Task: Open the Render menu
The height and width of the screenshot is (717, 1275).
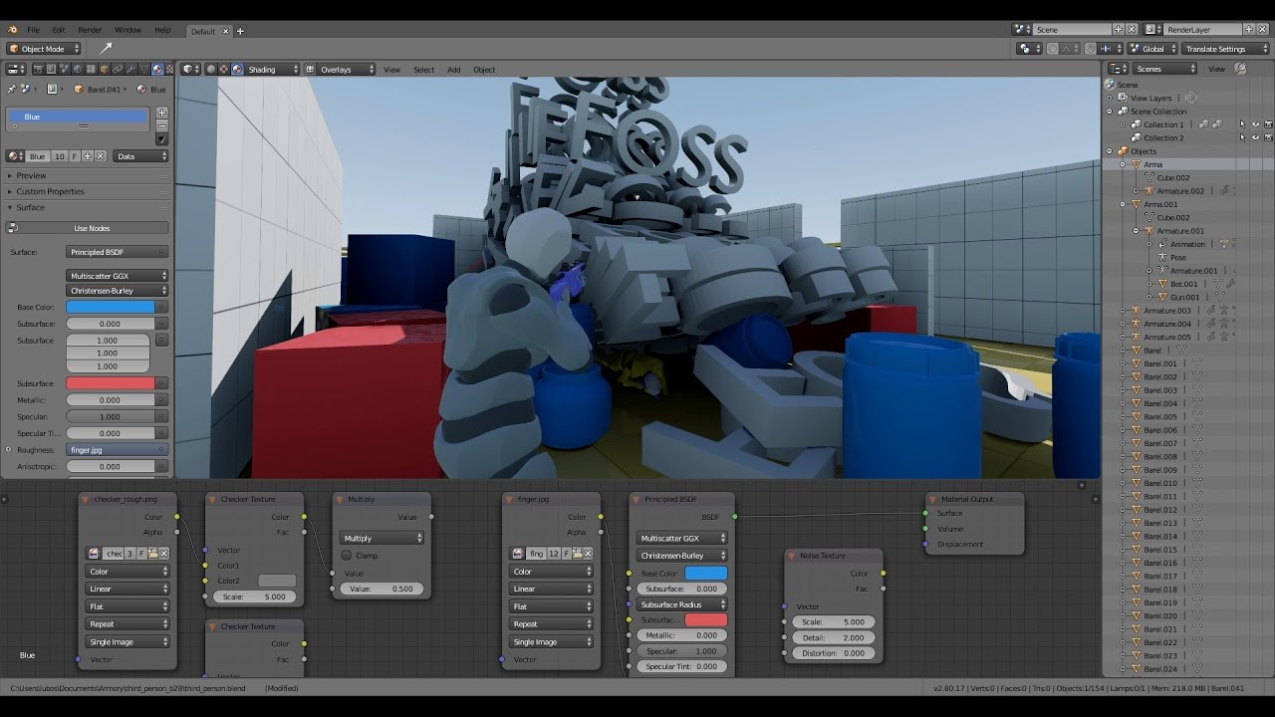Action: [90, 30]
